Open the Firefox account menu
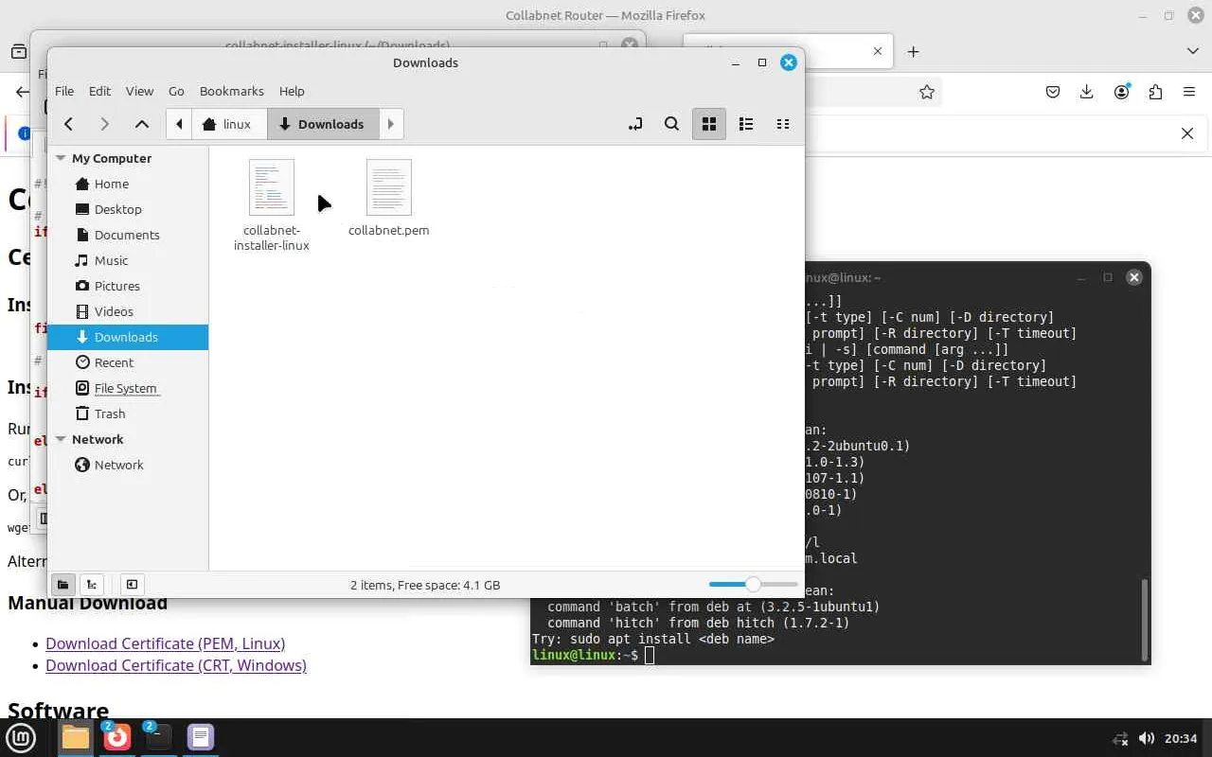This screenshot has height=757, width=1212. [x=1122, y=92]
